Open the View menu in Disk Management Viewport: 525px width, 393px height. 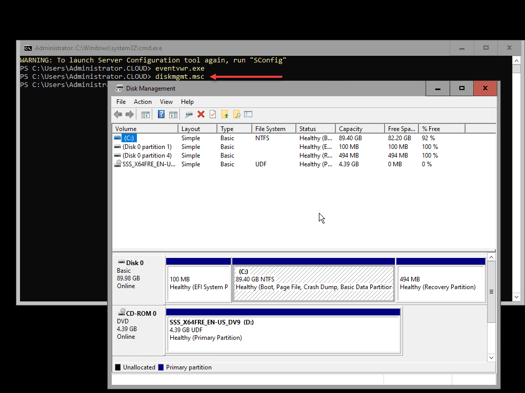[x=166, y=102]
